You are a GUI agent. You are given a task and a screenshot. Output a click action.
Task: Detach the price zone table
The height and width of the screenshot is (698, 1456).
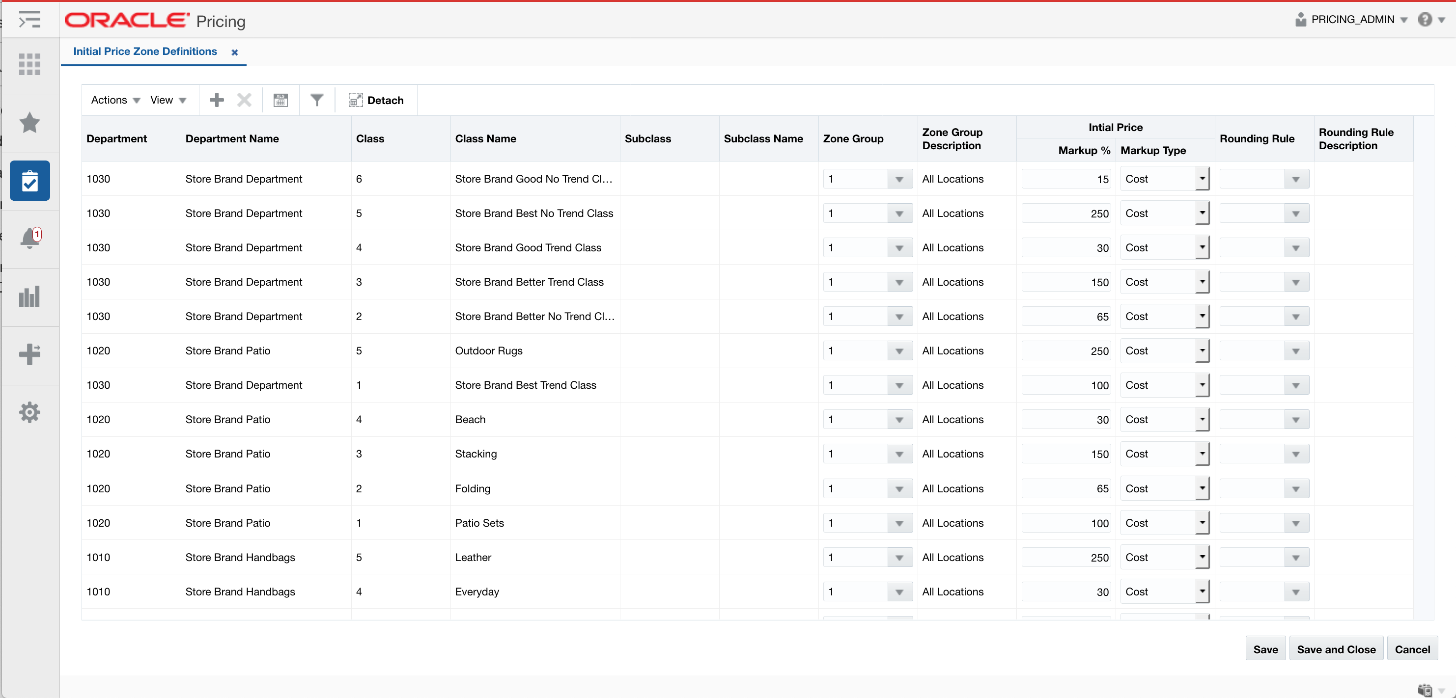point(375,100)
